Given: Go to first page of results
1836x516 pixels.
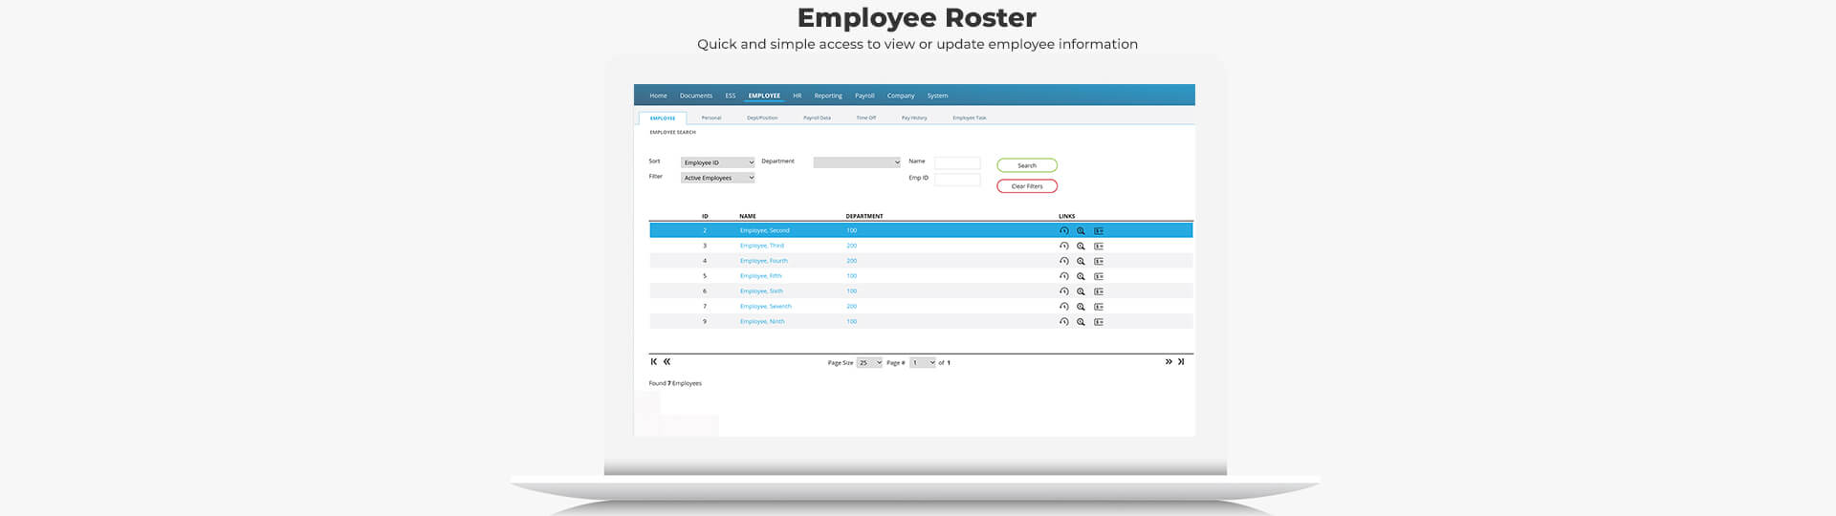Looking at the screenshot, I should (x=654, y=362).
